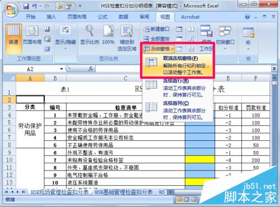Click status bar normal view icon
The width and height of the screenshot is (280, 207).
179,200
